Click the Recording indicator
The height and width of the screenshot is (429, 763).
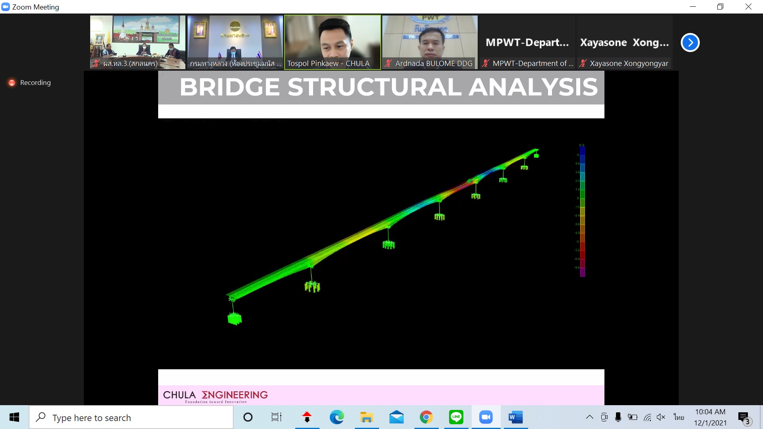point(29,83)
